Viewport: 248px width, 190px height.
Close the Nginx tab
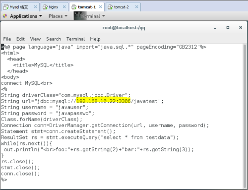64,7
